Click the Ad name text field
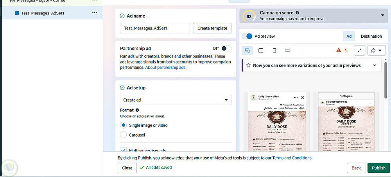 (x=155, y=28)
